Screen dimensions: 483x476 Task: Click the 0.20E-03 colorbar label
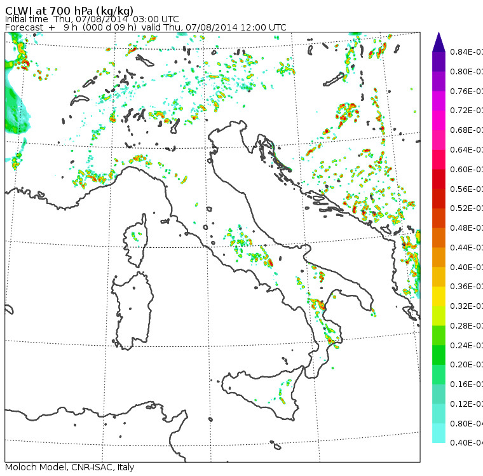[x=466, y=365]
